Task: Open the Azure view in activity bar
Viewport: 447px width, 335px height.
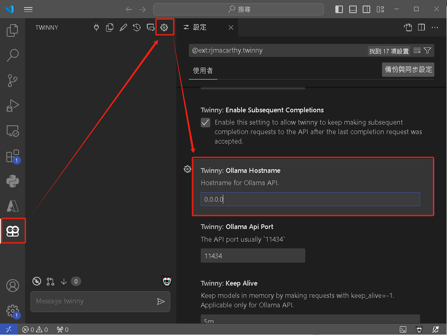Action: coord(12,206)
